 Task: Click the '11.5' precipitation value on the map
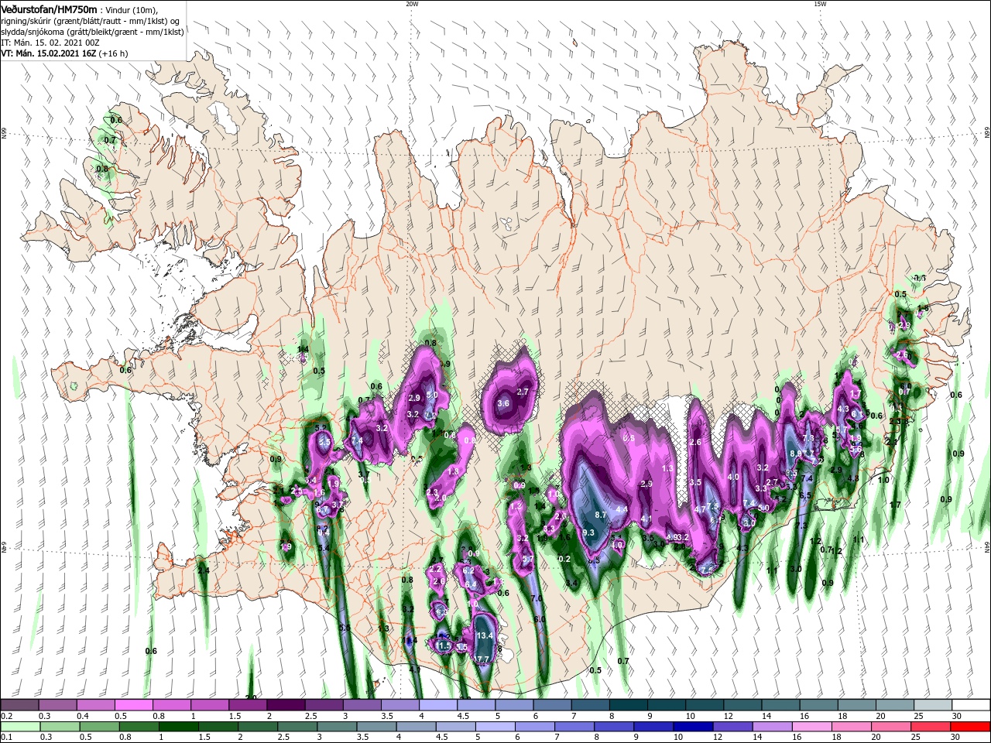(444, 645)
